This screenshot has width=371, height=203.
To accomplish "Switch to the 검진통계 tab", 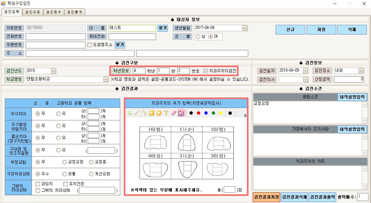I will 74,12.
